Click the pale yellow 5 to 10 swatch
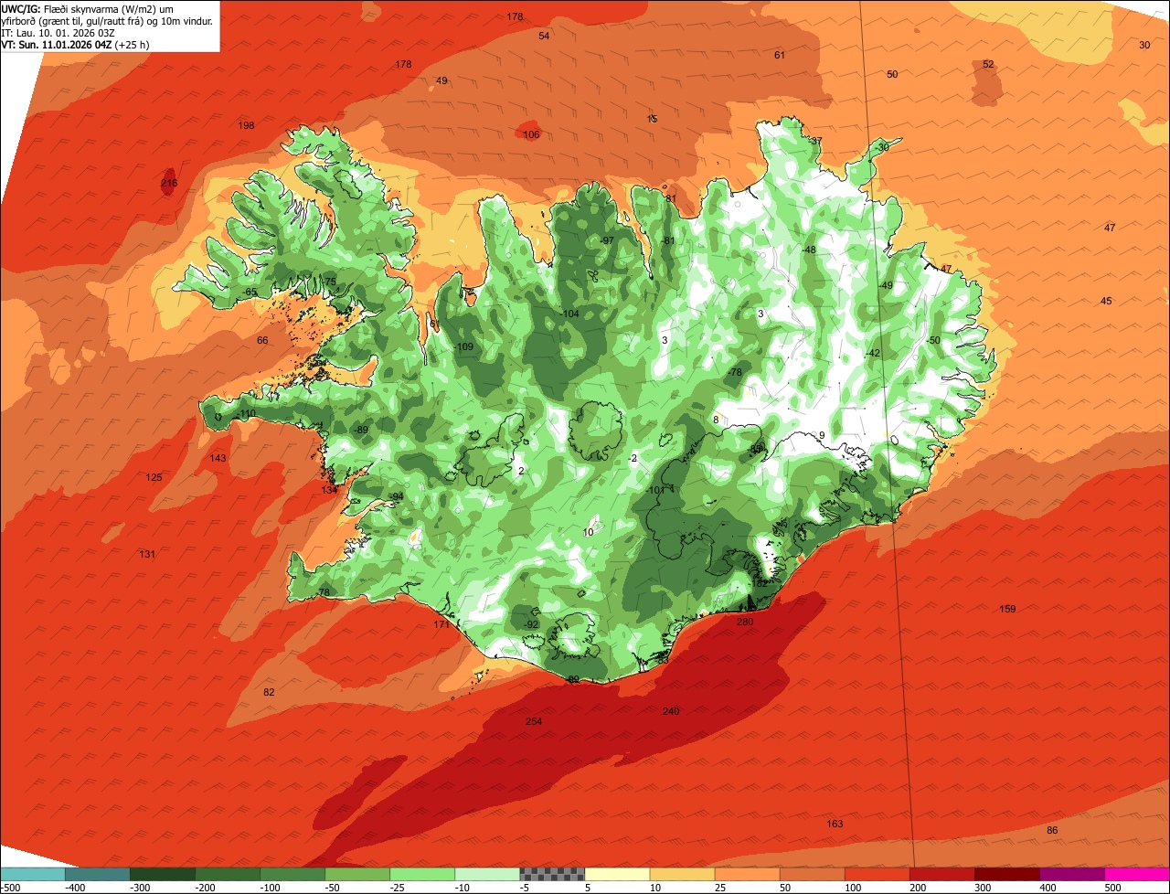 (617, 875)
